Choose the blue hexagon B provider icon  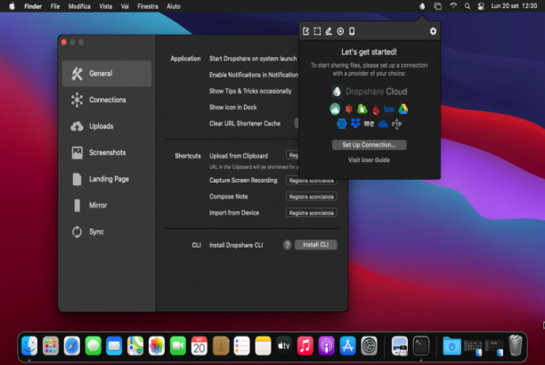click(x=342, y=124)
